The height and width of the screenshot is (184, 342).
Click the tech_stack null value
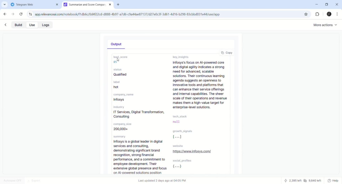[x=176, y=122]
